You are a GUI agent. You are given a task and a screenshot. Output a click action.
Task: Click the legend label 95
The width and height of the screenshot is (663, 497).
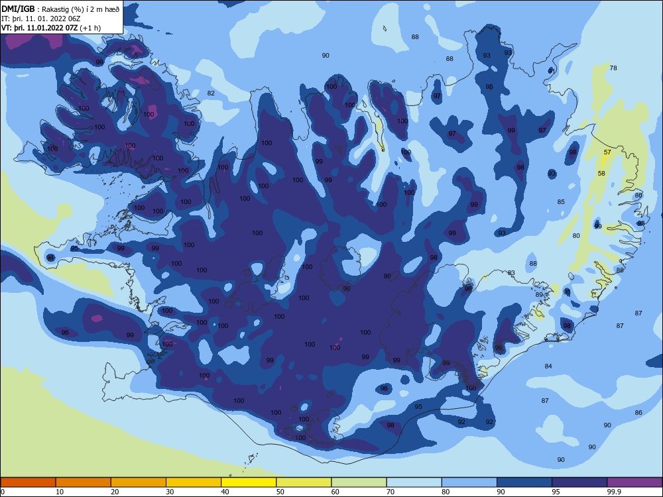[x=556, y=492]
